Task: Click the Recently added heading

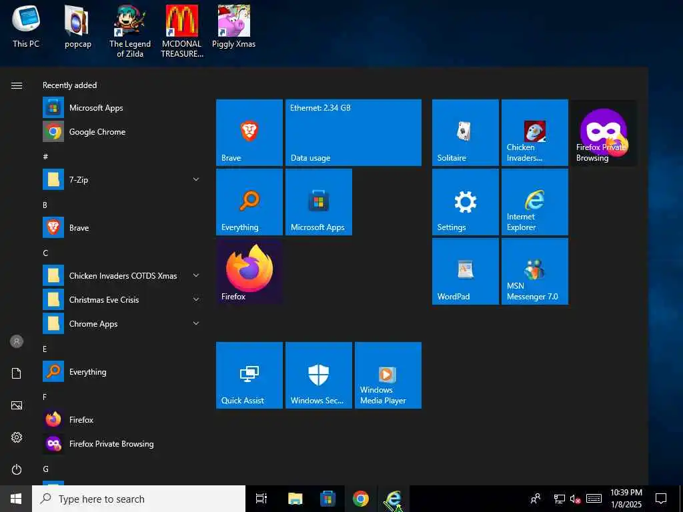Action: pos(69,85)
